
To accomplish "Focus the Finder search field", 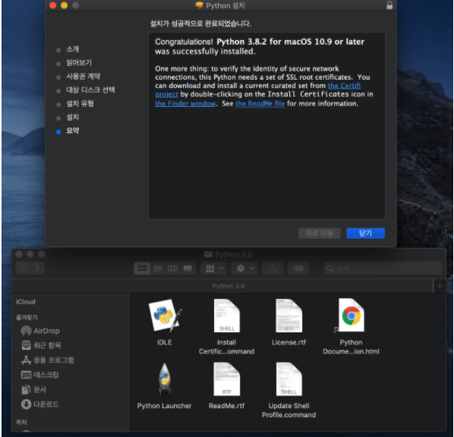I will (x=383, y=269).
